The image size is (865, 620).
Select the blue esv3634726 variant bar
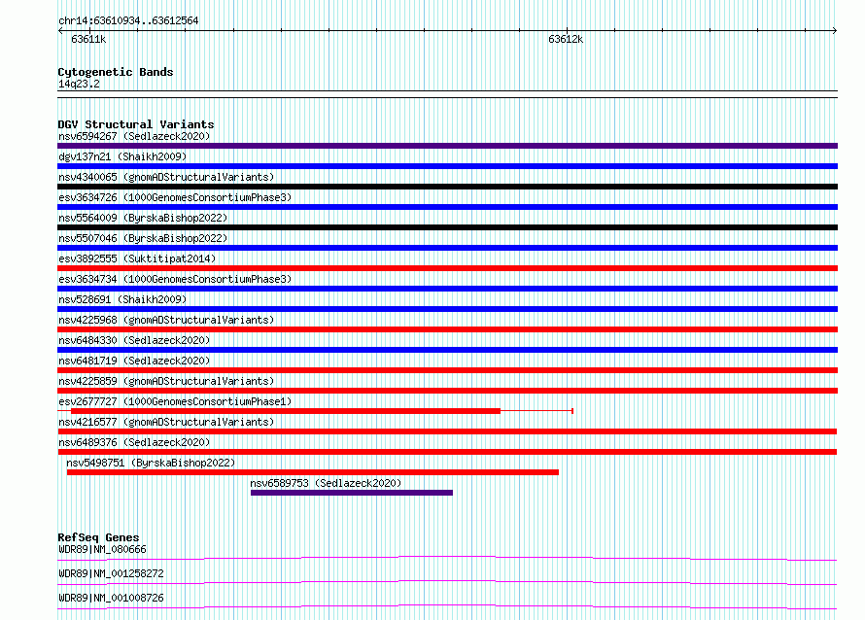click(447, 207)
